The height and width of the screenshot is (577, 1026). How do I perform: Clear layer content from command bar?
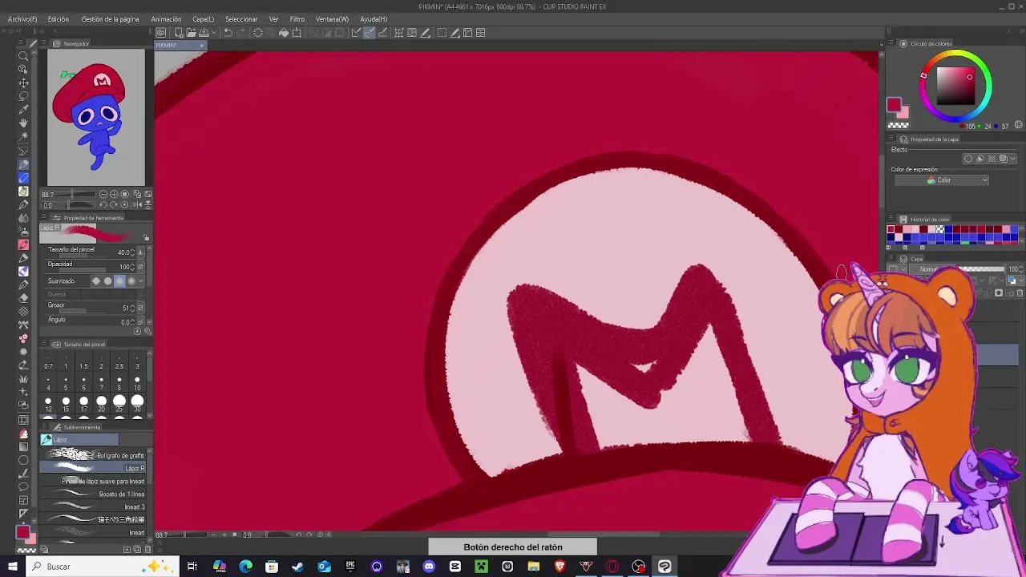coord(258,33)
